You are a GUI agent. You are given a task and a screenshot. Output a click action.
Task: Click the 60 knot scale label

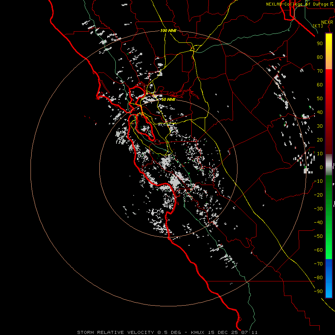point(320,84)
